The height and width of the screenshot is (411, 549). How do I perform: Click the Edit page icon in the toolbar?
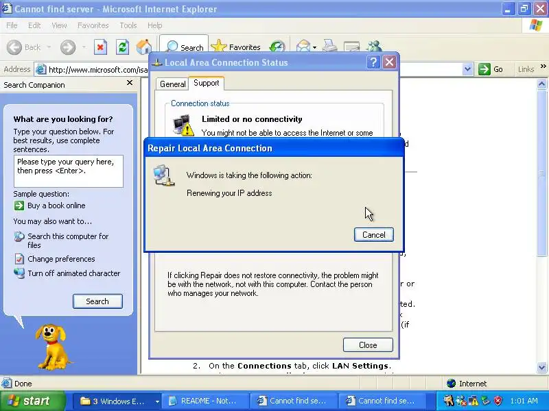point(351,47)
